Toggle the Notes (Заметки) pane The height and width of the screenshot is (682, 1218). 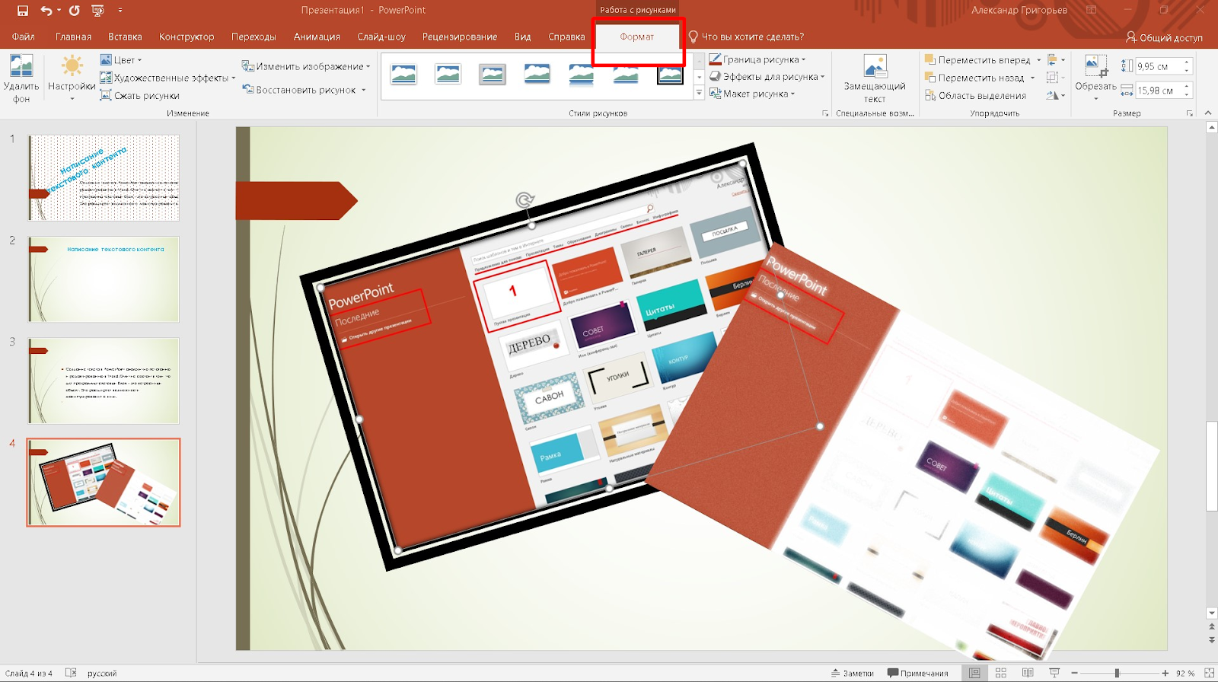pos(853,673)
